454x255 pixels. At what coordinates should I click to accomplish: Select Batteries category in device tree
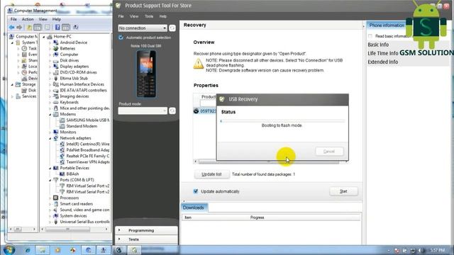tap(67, 49)
